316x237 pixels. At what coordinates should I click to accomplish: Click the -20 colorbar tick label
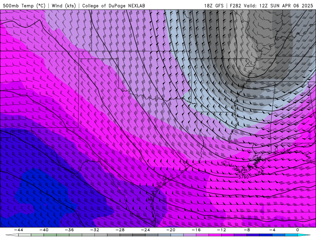171,230
